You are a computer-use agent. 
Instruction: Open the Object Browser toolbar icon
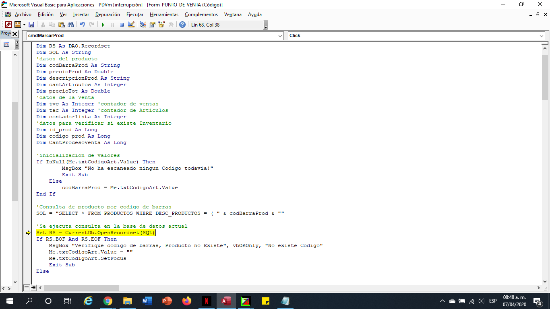[x=161, y=25]
